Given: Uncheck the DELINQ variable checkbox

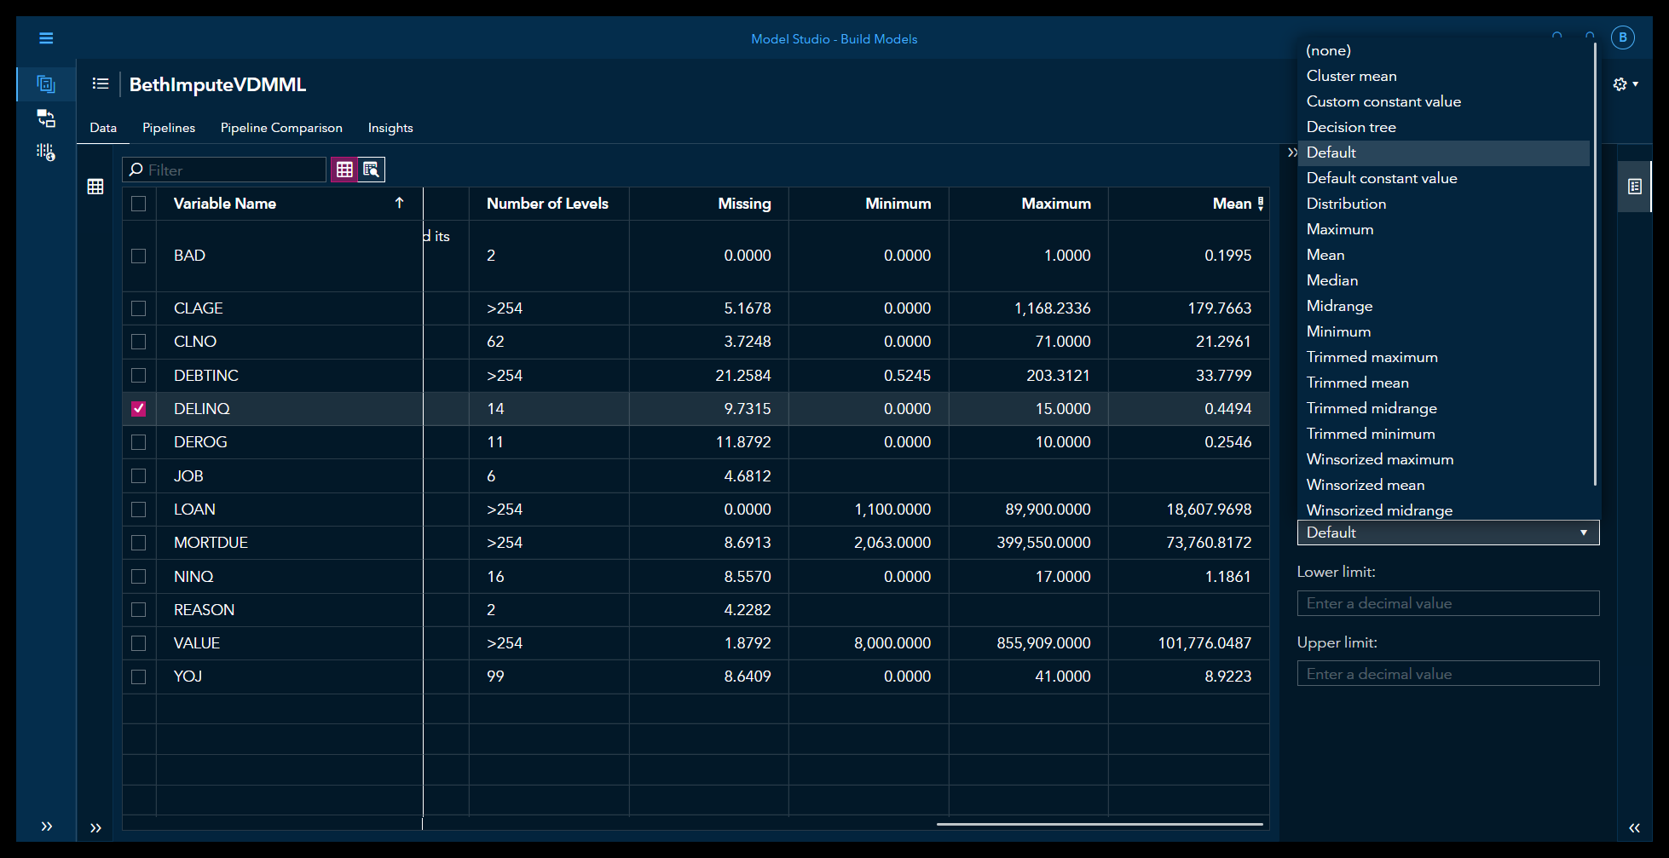Looking at the screenshot, I should coord(139,408).
